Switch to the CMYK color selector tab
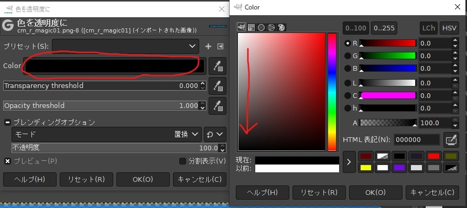 coord(251,27)
